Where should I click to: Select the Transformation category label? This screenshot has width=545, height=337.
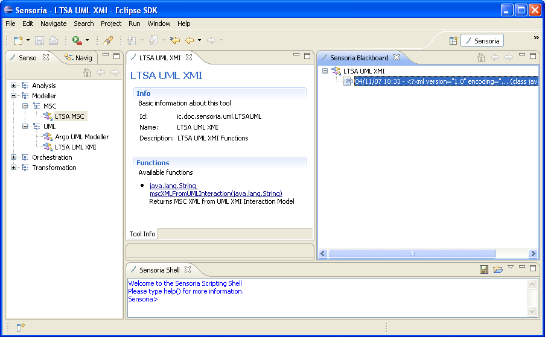coord(54,168)
